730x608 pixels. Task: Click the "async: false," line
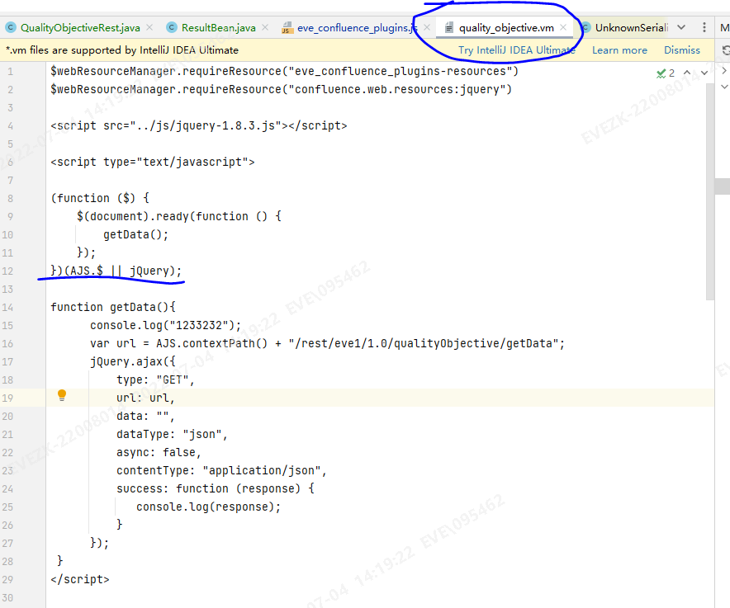point(159,452)
